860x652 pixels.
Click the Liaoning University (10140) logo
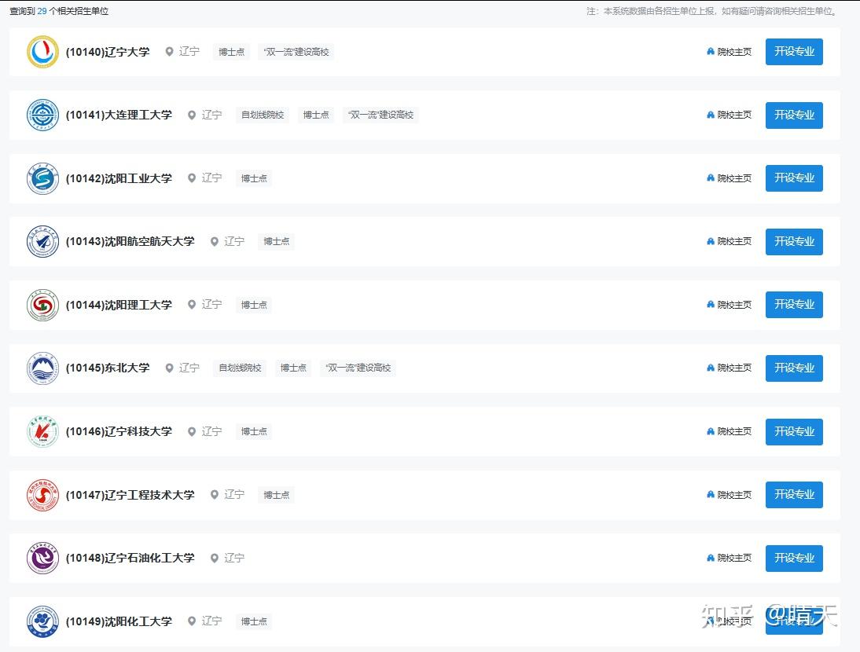(42, 52)
